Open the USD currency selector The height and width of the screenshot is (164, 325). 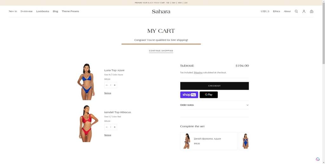[x=265, y=11]
